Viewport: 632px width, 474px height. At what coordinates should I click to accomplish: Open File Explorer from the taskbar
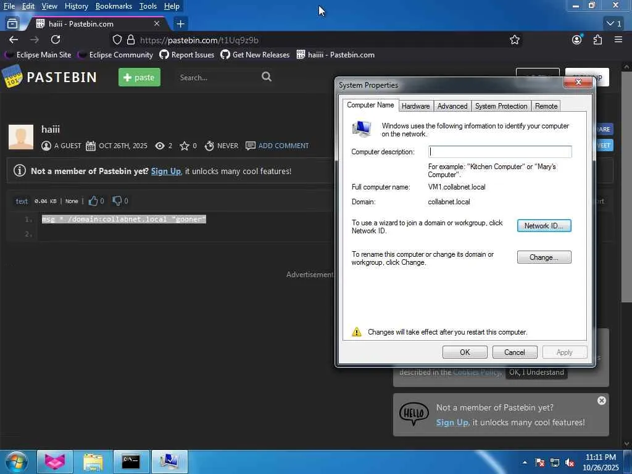[93, 462]
